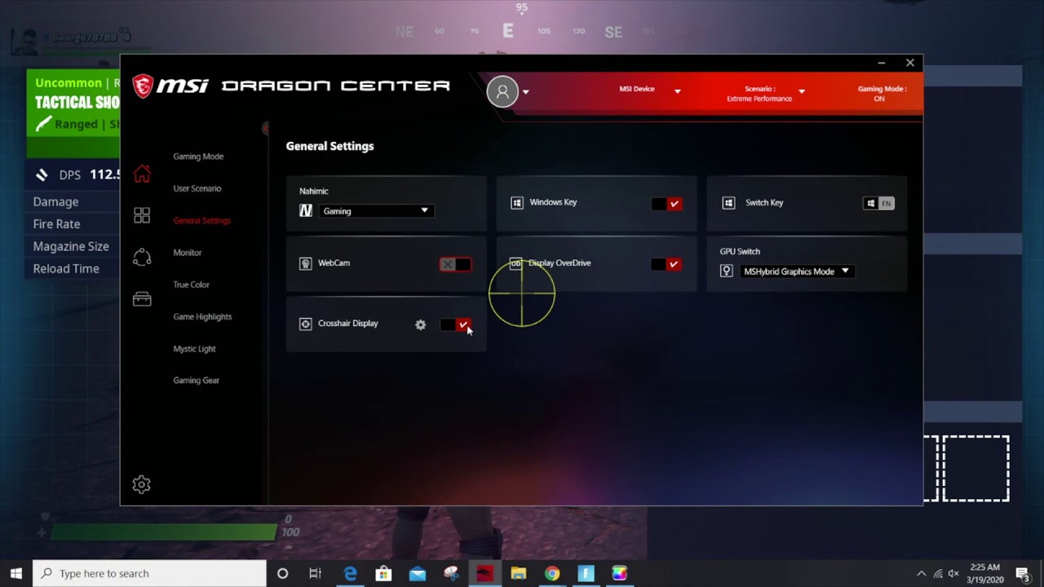Open the True Color menu item

[x=192, y=285]
